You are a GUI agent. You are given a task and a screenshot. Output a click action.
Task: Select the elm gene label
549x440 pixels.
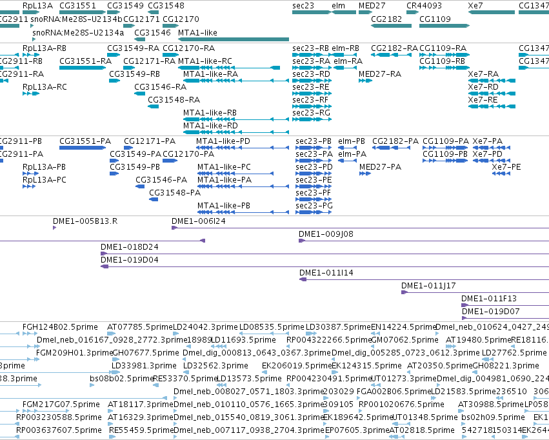point(338,6)
